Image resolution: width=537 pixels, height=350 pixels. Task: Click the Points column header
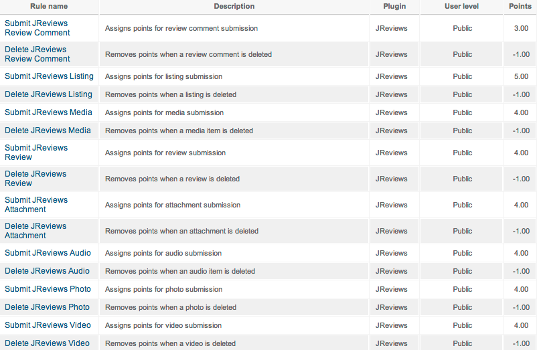point(520,7)
